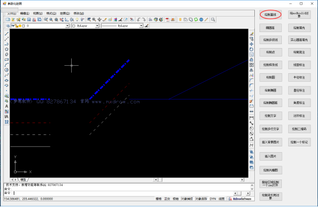The height and width of the screenshot is (207, 318).
Task: Click the Pan hand icon in toolbar
Action: 99,19
